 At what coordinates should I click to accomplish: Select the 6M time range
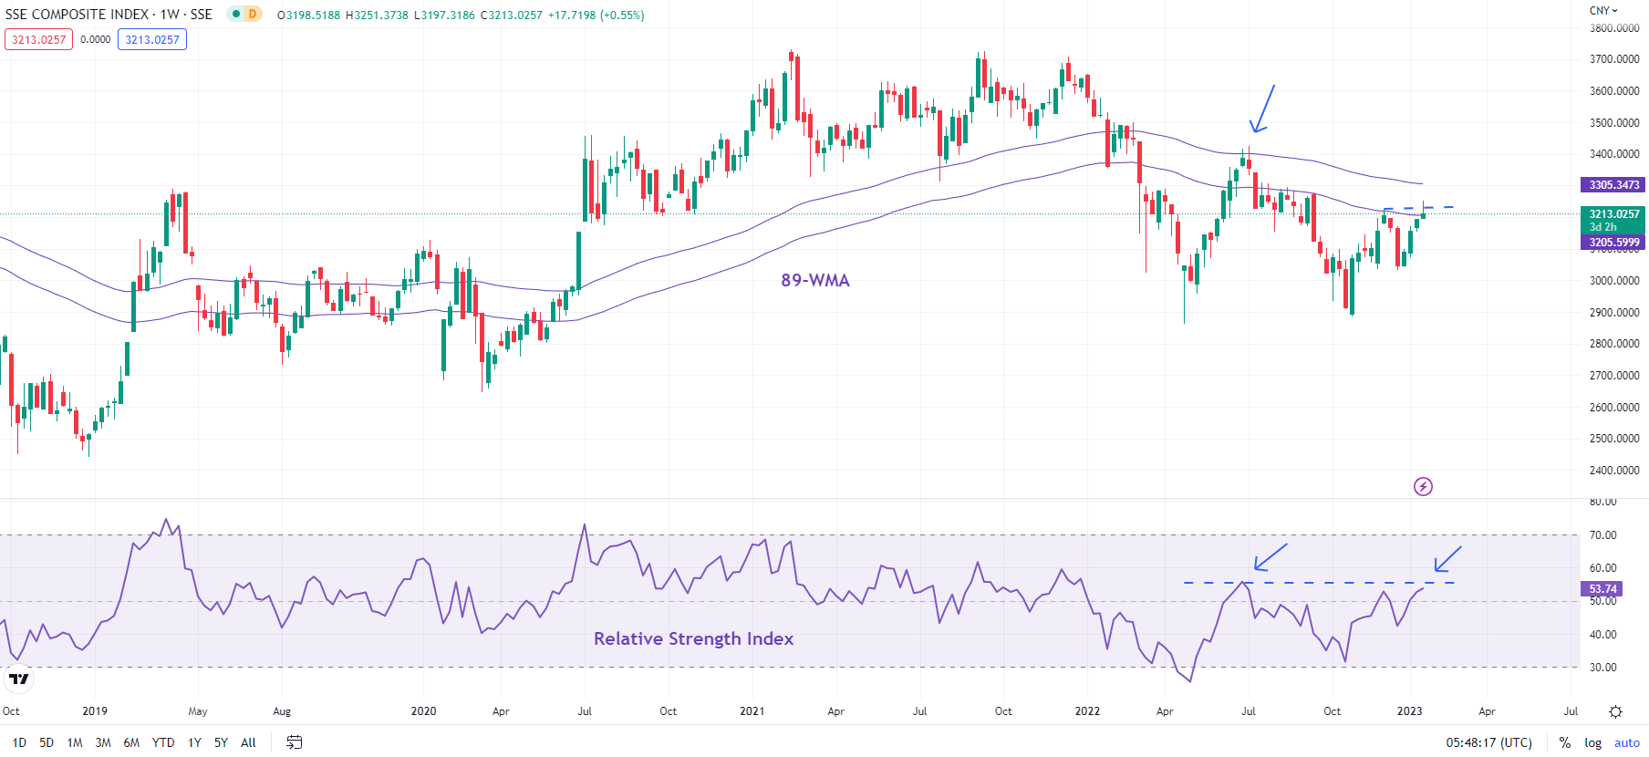131,742
